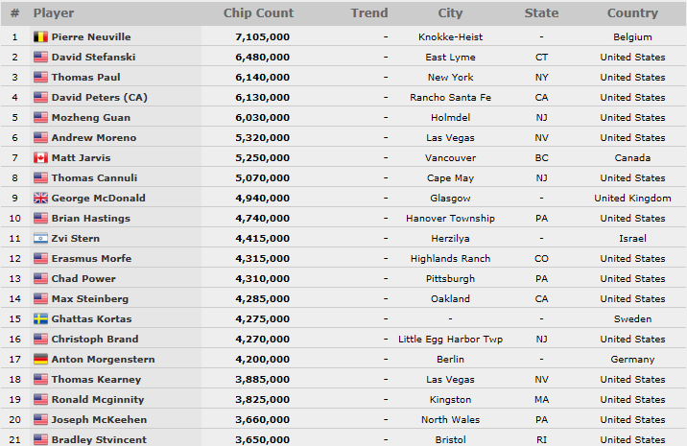Click the Sweden flag beside Ghattas Kortas
The width and height of the screenshot is (687, 446).
(x=40, y=319)
